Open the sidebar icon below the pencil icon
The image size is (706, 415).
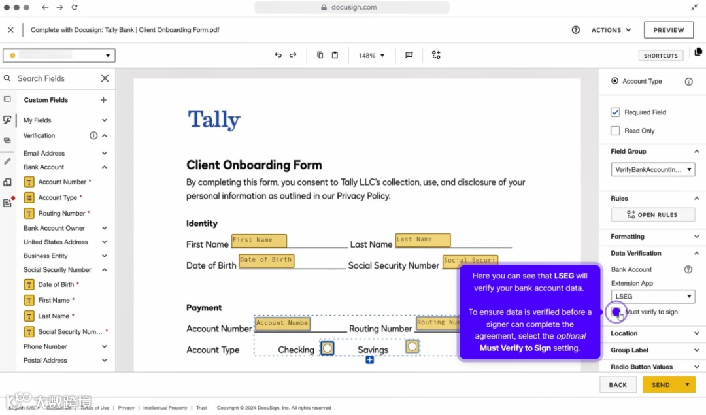click(7, 182)
